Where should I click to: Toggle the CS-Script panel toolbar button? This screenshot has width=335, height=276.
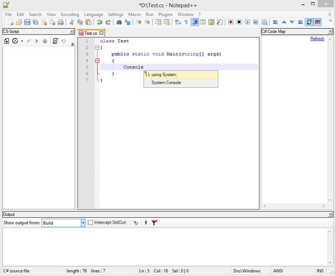309,22
